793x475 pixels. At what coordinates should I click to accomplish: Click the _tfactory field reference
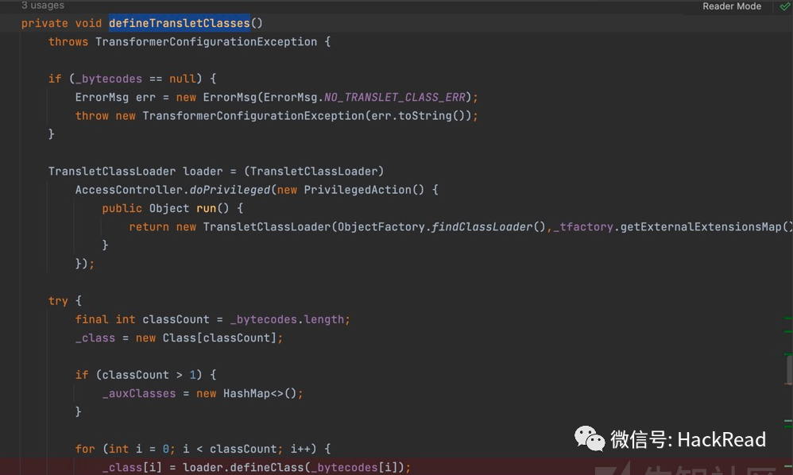tap(583, 227)
